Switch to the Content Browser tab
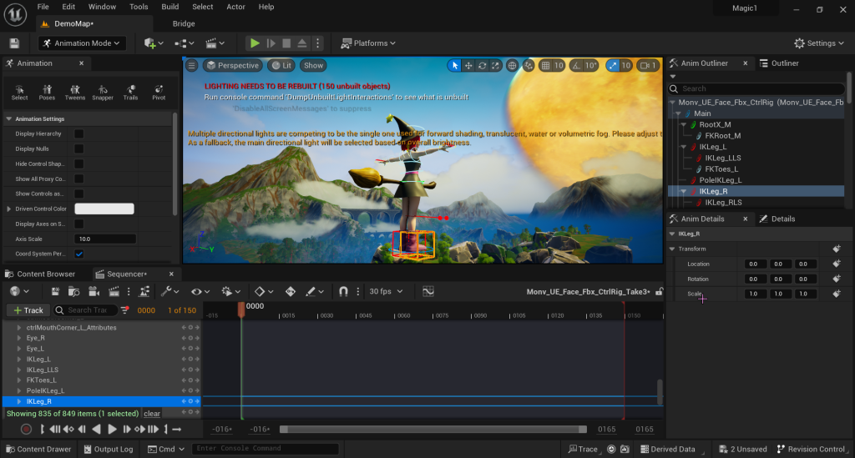Image resolution: width=855 pixels, height=458 pixels. pyautogui.click(x=40, y=274)
